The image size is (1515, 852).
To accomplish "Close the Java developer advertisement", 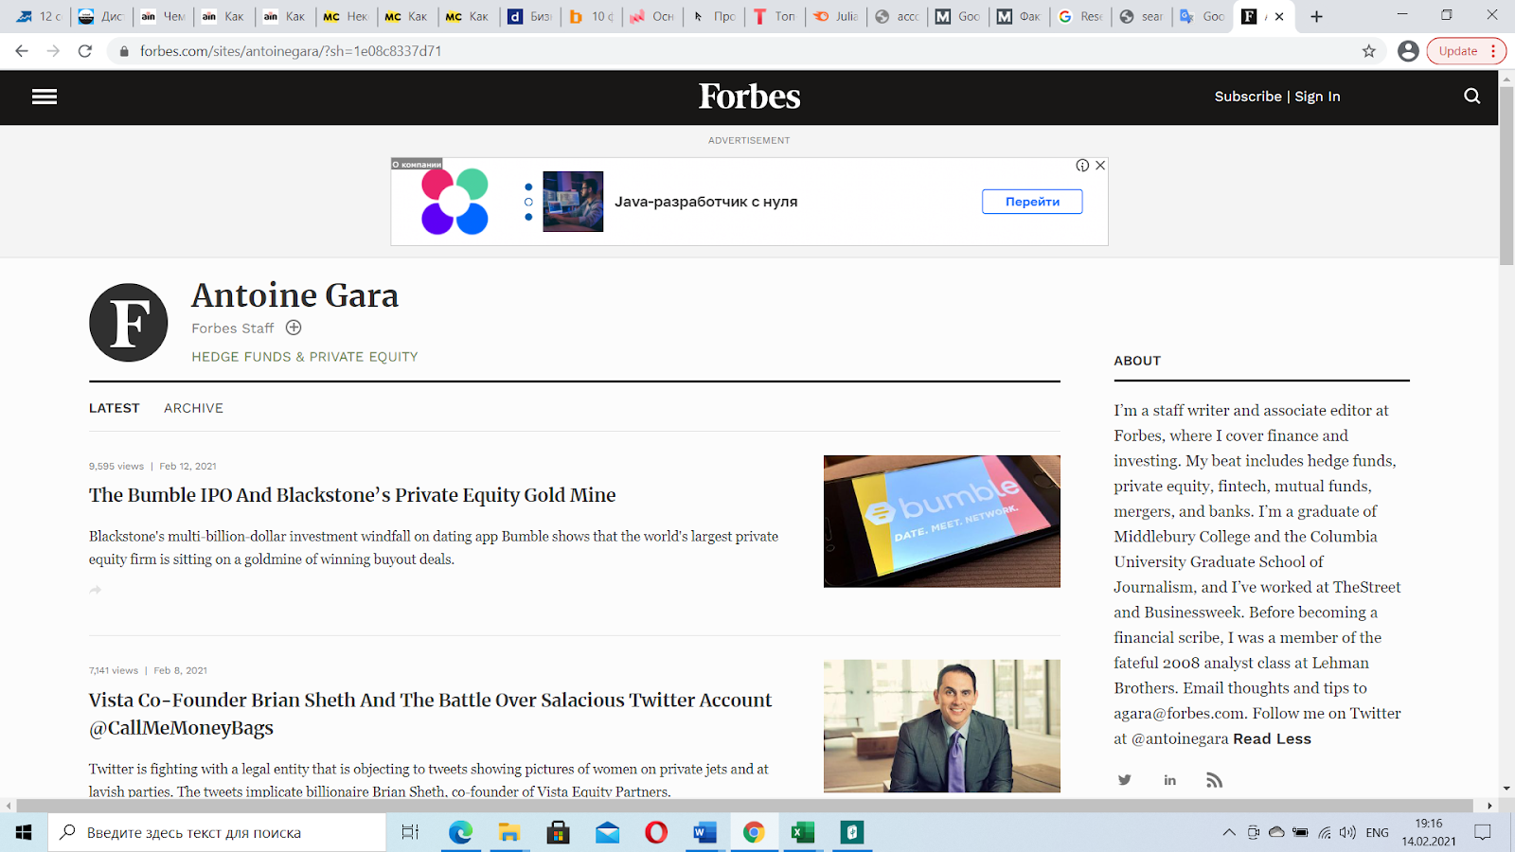I will [1100, 166].
